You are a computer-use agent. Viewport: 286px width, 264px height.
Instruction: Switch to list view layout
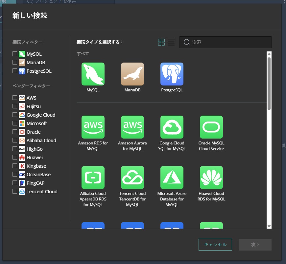[x=171, y=42]
